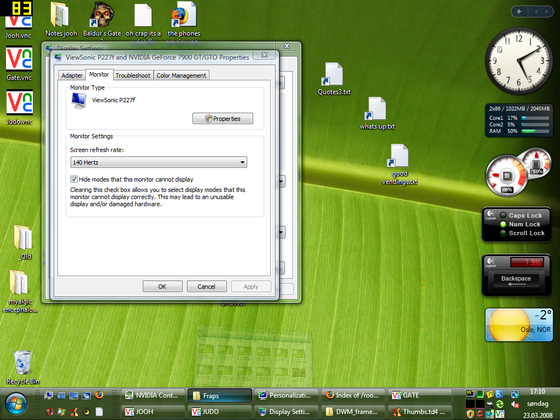
Task: Click the analog clock gadget
Action: coord(518,61)
